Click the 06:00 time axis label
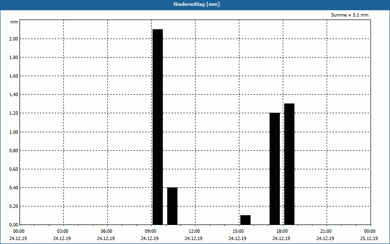 (107, 231)
